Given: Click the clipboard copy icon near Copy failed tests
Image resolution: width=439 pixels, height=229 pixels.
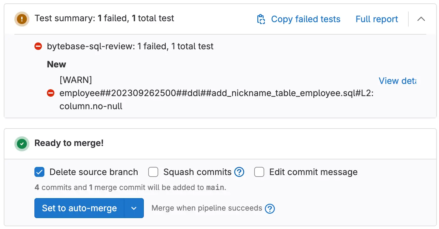Looking at the screenshot, I should pyautogui.click(x=261, y=19).
